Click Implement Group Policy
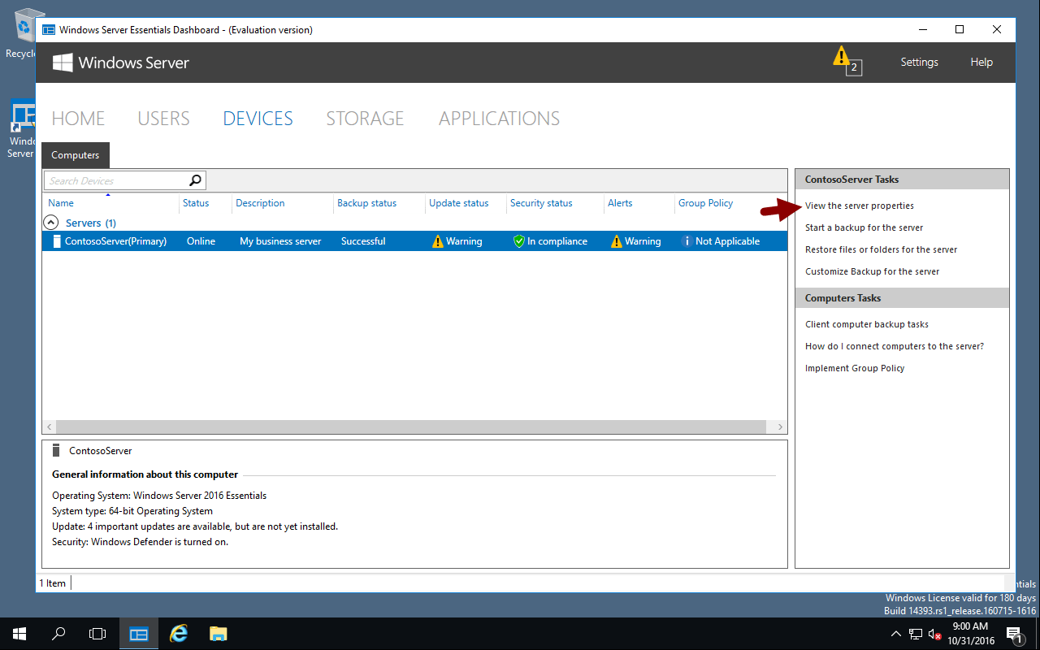Image resolution: width=1040 pixels, height=650 pixels. click(855, 368)
